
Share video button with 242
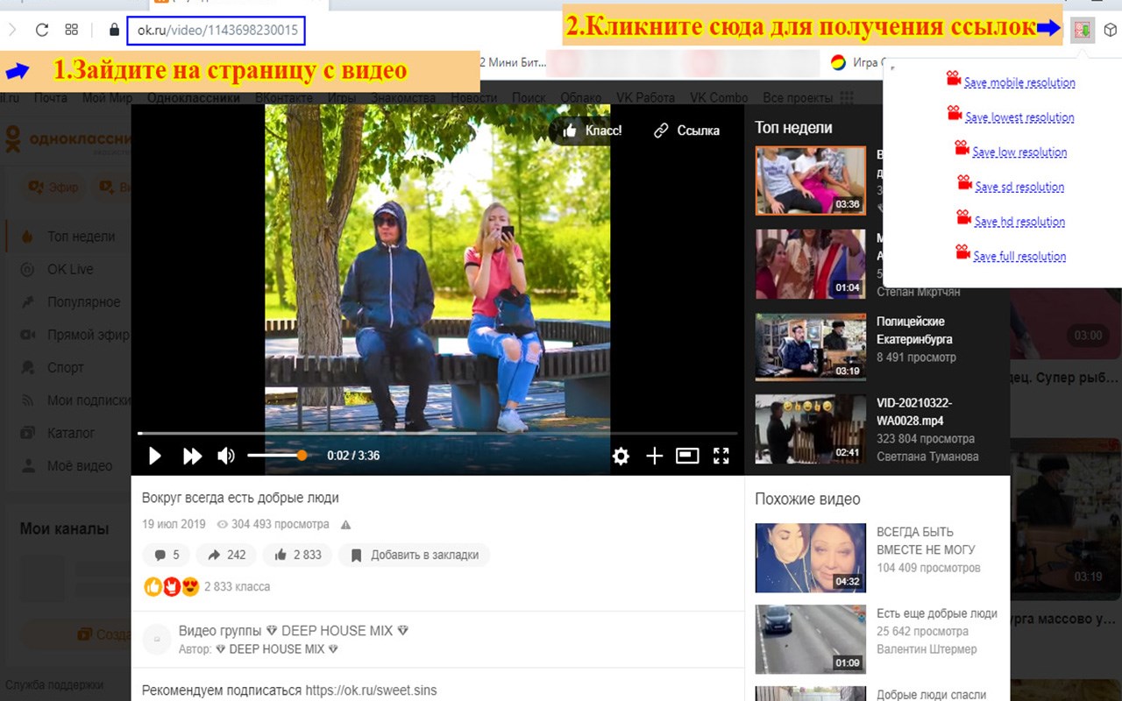226,555
